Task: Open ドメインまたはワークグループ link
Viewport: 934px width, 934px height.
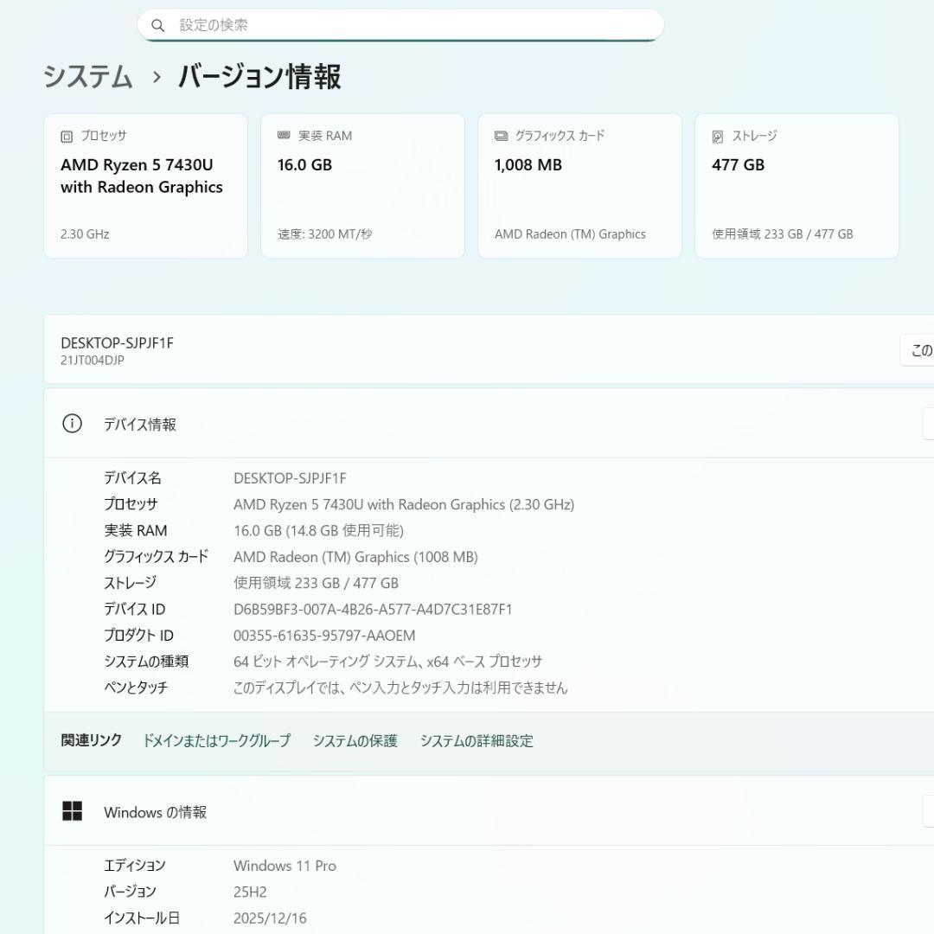Action: (217, 740)
